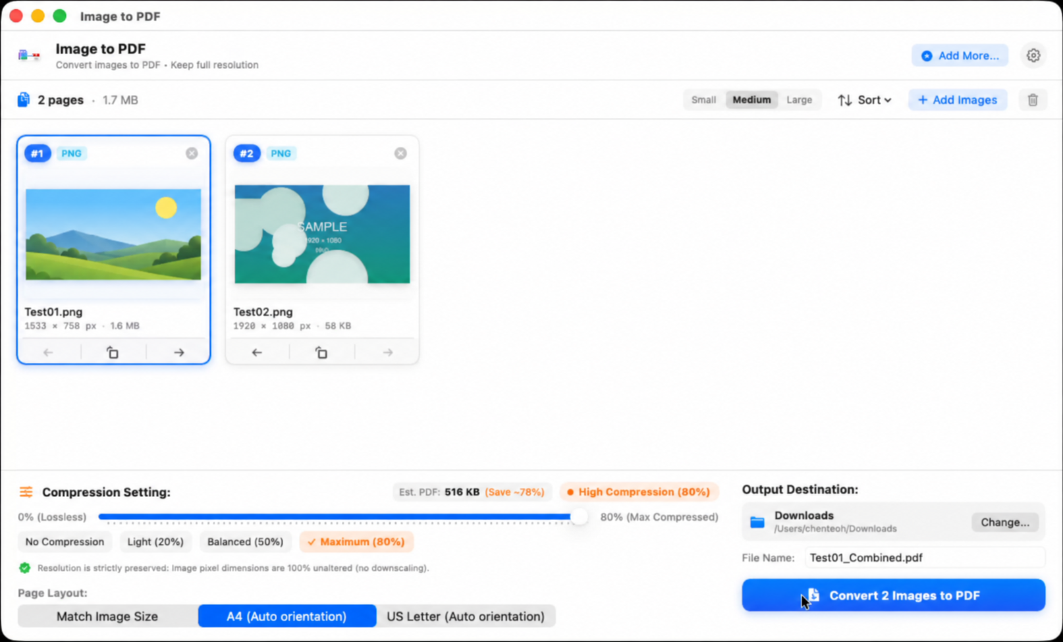Image resolution: width=1063 pixels, height=642 pixels.
Task: Click the compression slider handle
Action: point(578,517)
